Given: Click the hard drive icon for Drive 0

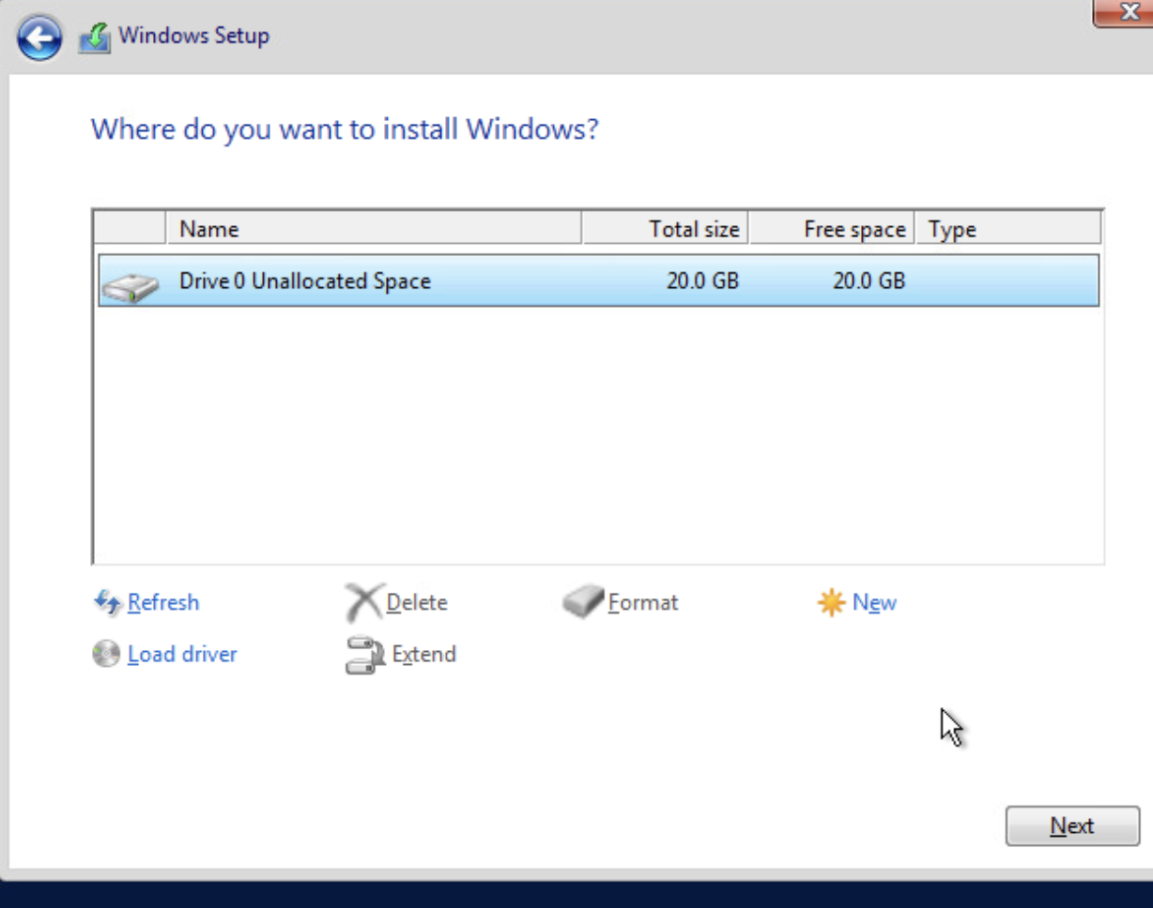Looking at the screenshot, I should (x=130, y=285).
